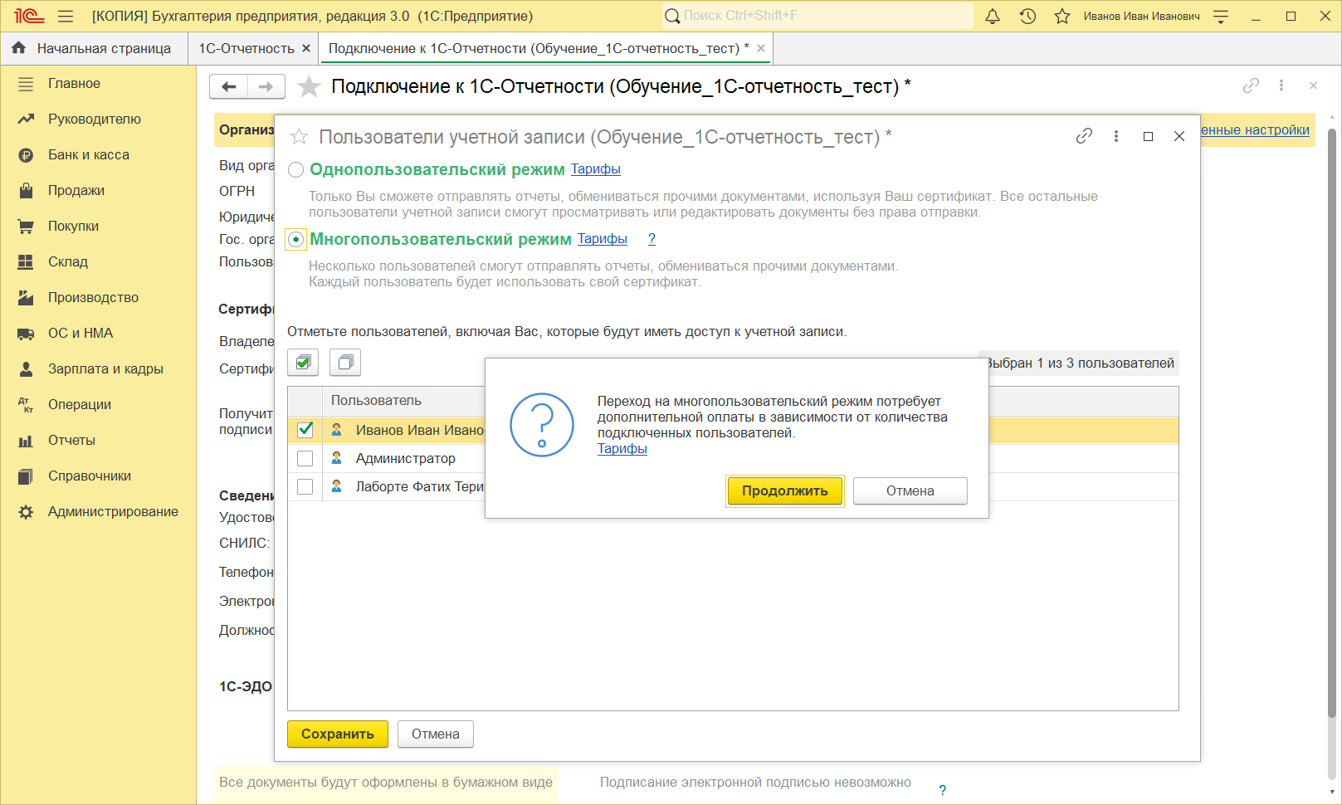Check the Лаборте Фатих user checkbox
This screenshot has height=805, width=1342.
[305, 486]
